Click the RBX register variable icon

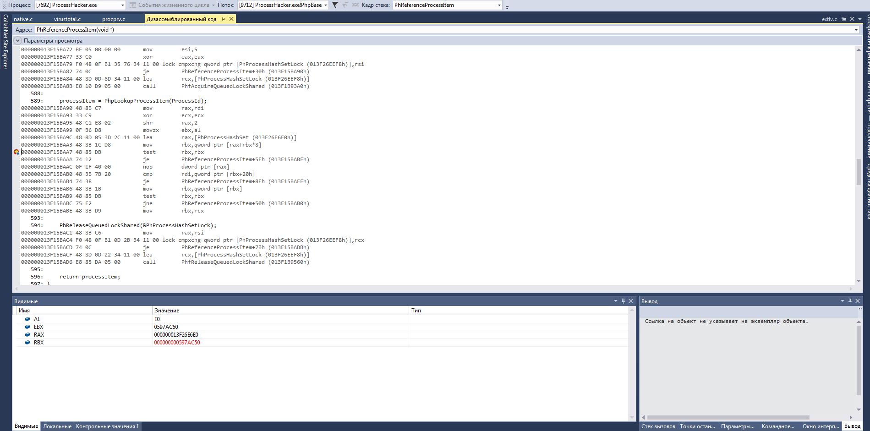pos(27,343)
